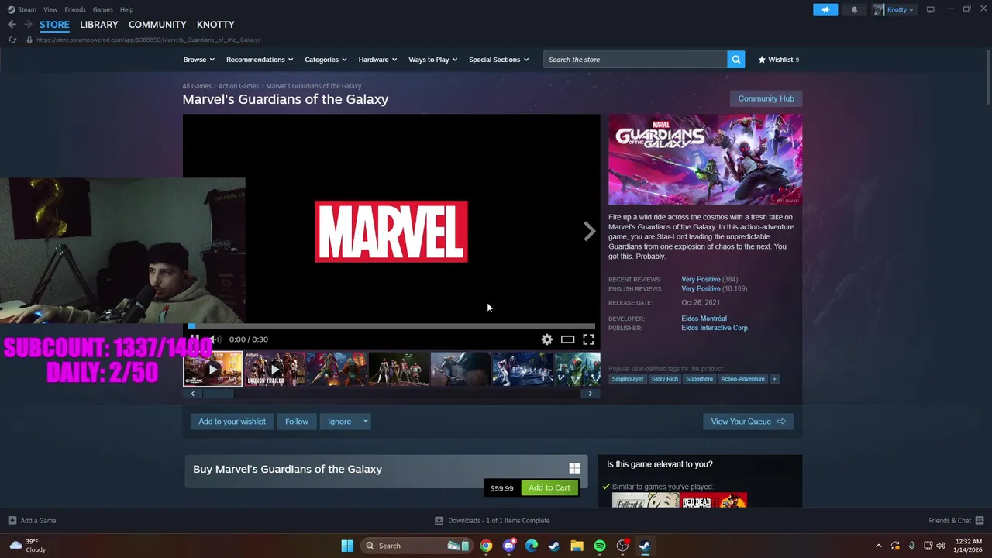
Task: Open Discord from the taskbar
Action: pyautogui.click(x=508, y=546)
